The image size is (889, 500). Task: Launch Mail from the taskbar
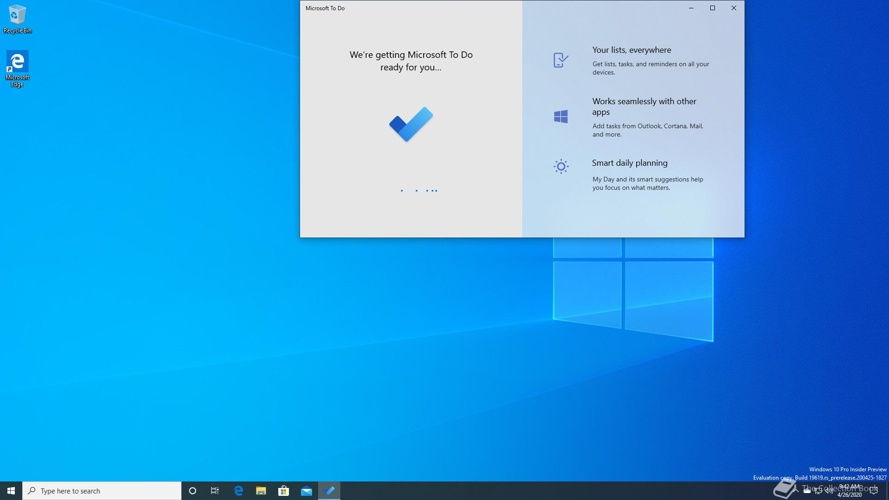307,491
